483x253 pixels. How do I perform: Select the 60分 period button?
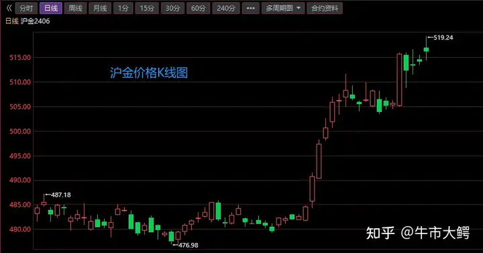click(198, 8)
